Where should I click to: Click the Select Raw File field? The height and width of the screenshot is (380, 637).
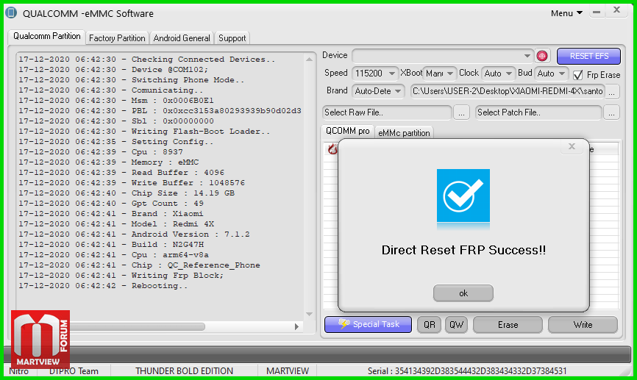[x=387, y=112]
